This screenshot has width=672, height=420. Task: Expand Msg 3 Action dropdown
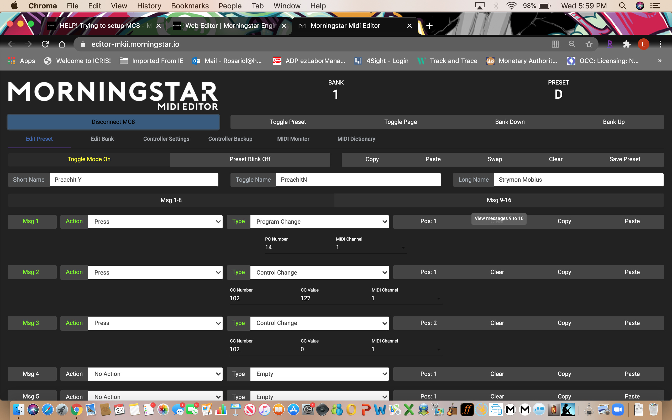coord(155,323)
